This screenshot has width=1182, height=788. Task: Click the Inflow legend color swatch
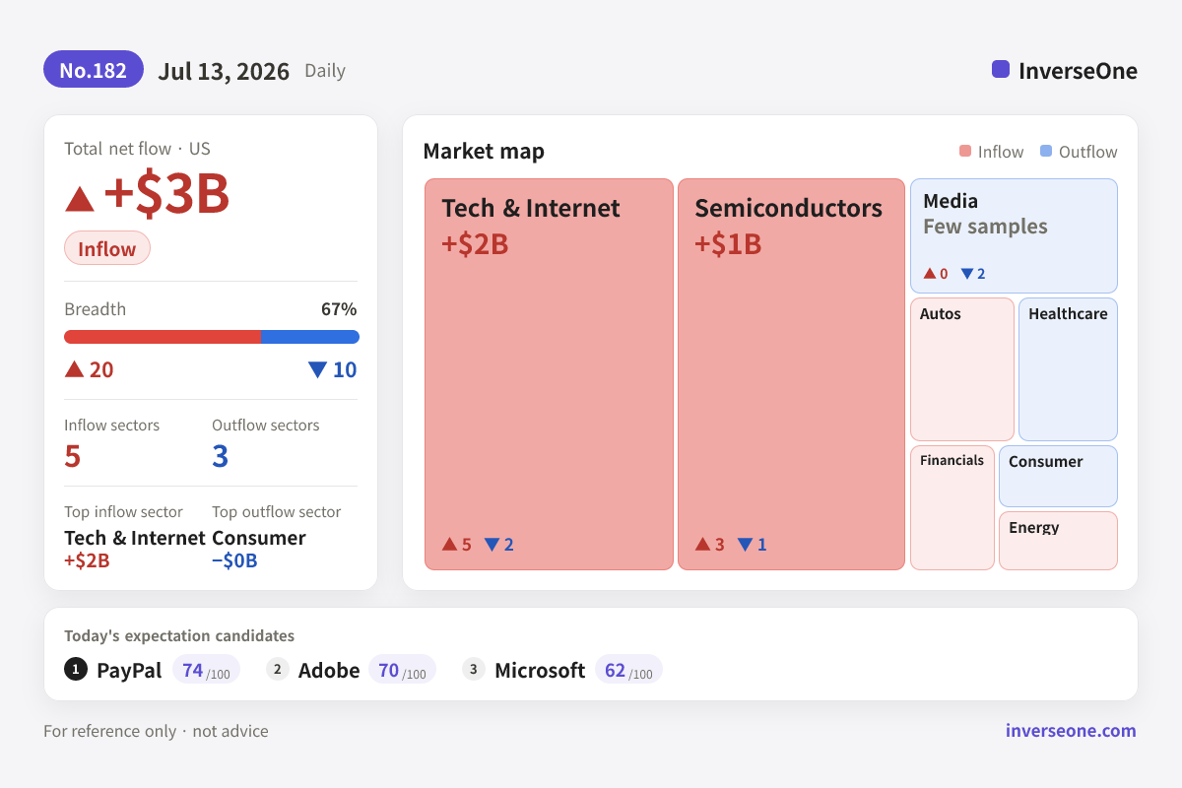(x=965, y=152)
